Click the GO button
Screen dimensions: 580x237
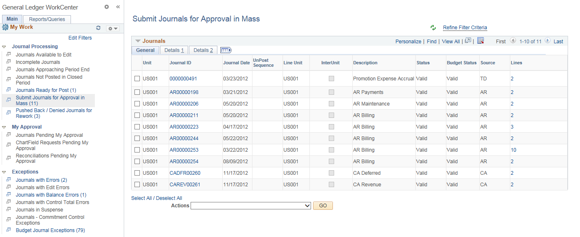[x=323, y=206]
